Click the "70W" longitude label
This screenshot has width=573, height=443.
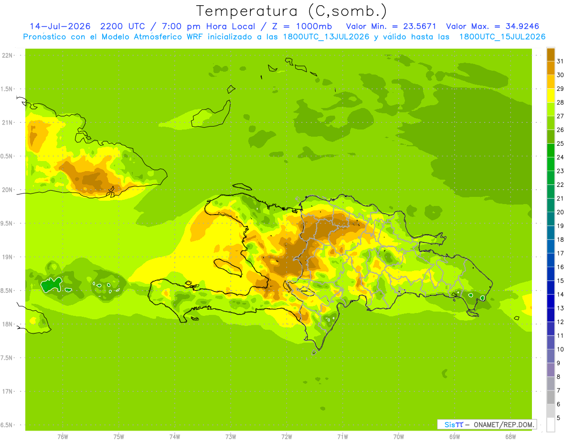399,437
